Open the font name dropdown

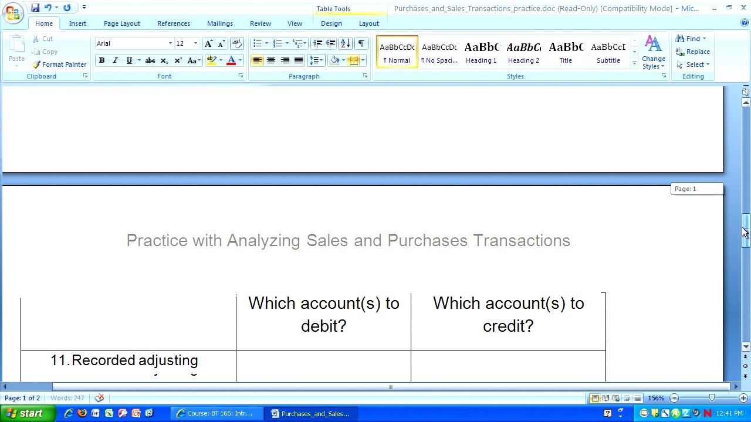click(170, 43)
